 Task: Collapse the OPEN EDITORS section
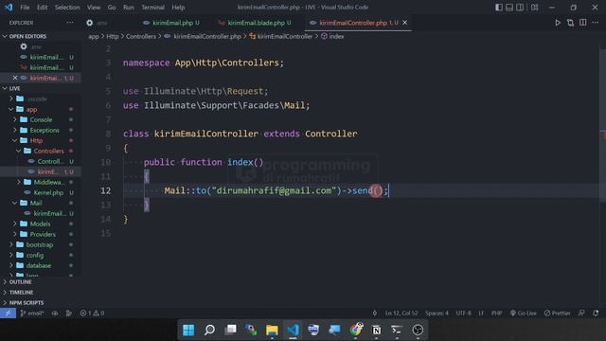pos(27,36)
